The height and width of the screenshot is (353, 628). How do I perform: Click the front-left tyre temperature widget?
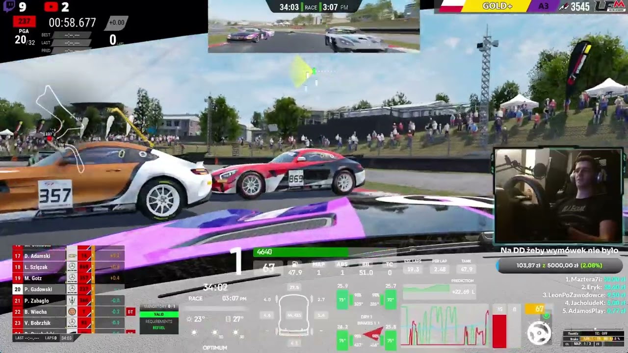(x=342, y=299)
